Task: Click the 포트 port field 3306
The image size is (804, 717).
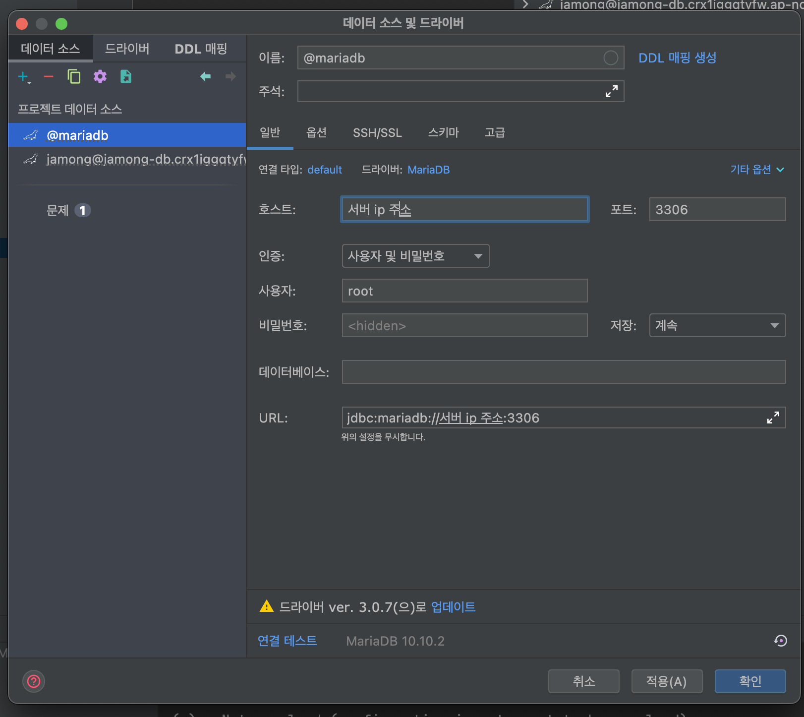Action: click(x=717, y=209)
